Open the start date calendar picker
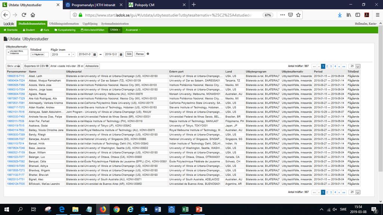The width and height of the screenshot is (383, 215). pyautogui.click(x=95, y=54)
